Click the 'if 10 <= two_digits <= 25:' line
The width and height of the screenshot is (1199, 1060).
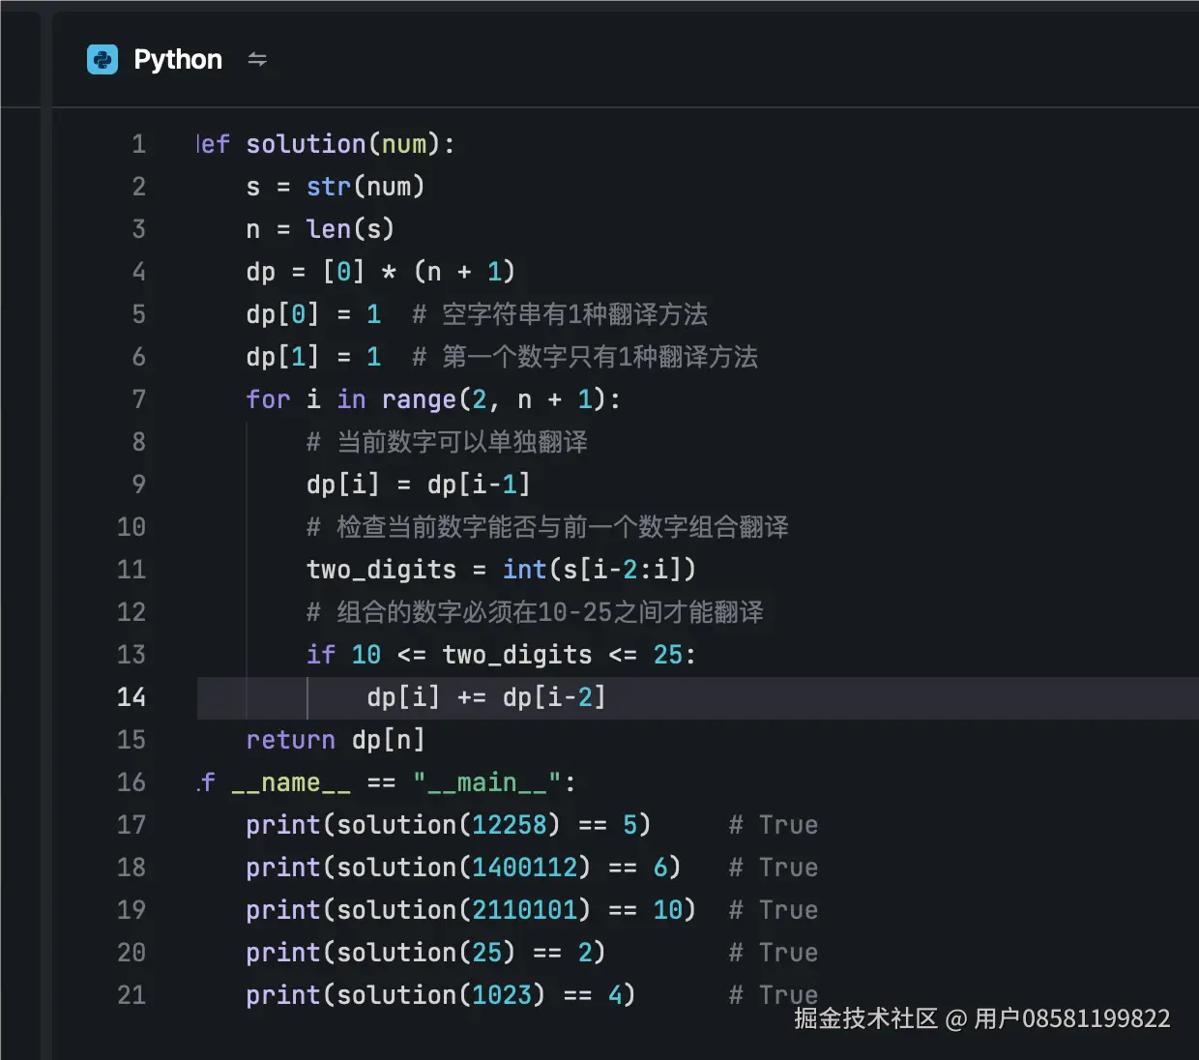point(501,655)
